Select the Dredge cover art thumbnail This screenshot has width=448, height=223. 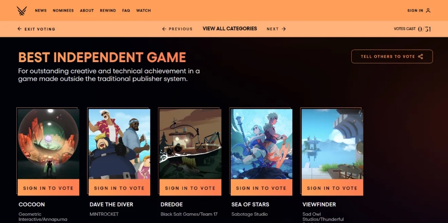[x=190, y=144]
